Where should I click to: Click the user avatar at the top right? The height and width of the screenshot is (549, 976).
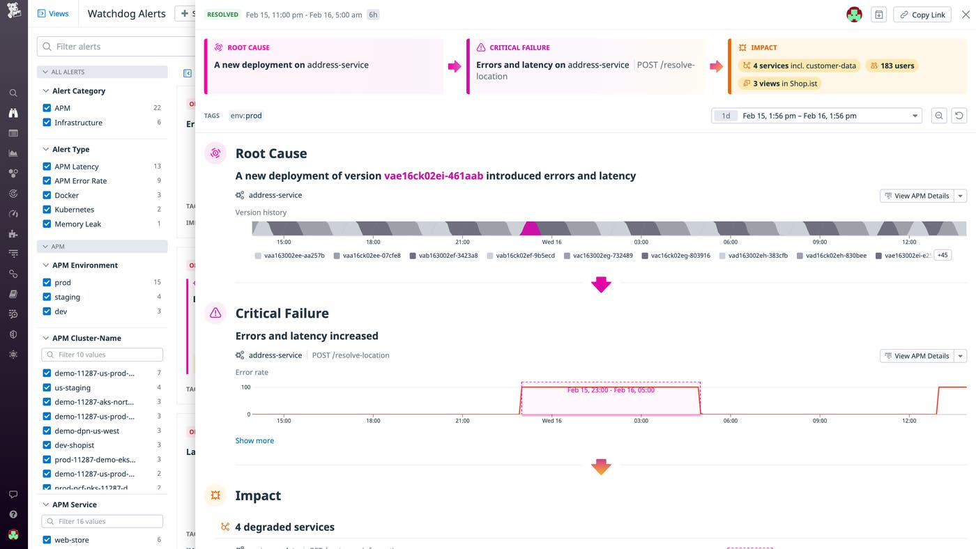853,13
